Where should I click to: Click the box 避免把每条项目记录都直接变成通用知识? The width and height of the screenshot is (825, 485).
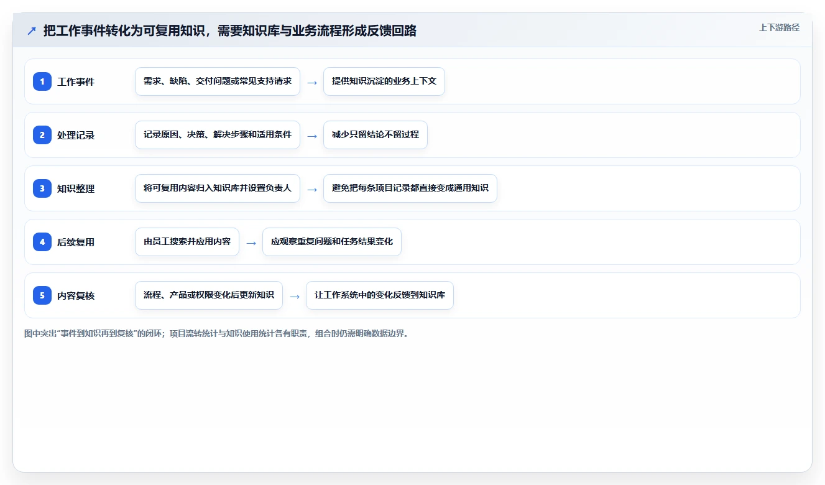(410, 188)
